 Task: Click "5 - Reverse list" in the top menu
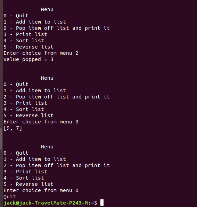(x=28, y=47)
